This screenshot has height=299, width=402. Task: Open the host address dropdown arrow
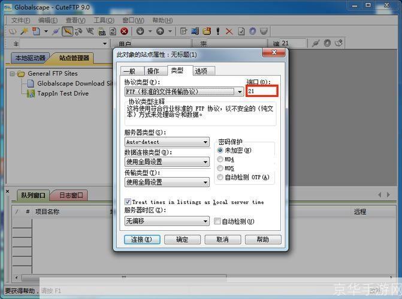click(x=105, y=44)
